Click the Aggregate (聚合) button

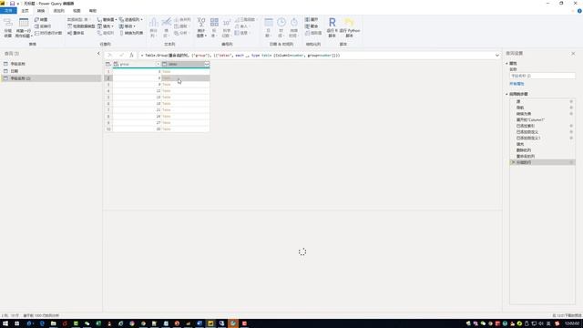(x=312, y=26)
